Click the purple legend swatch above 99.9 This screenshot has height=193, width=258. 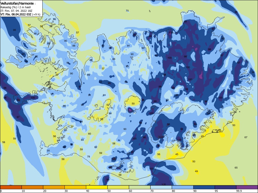[247, 187]
